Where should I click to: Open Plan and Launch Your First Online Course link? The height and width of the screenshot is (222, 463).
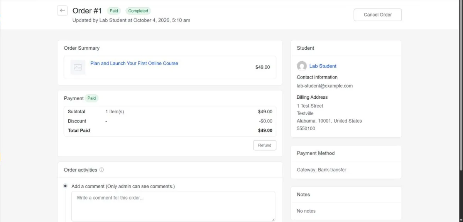[x=134, y=63]
